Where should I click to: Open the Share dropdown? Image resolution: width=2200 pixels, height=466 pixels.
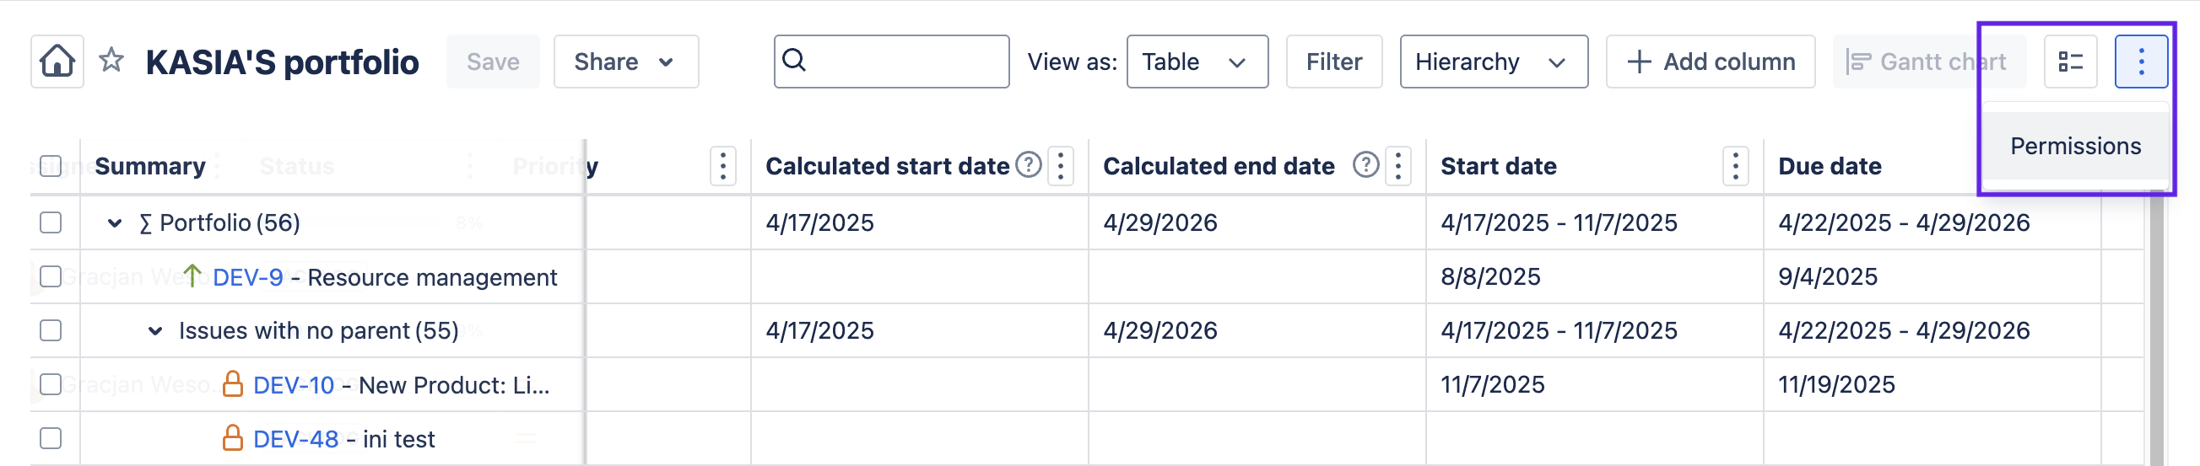click(625, 62)
